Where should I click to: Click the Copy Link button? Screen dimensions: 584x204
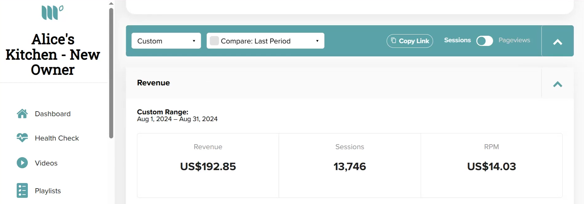coord(410,41)
